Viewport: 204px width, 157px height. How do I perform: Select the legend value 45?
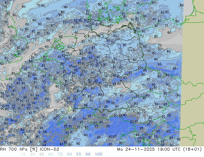[x=42, y=154]
